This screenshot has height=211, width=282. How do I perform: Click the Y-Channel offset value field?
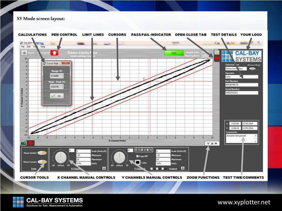130,150
